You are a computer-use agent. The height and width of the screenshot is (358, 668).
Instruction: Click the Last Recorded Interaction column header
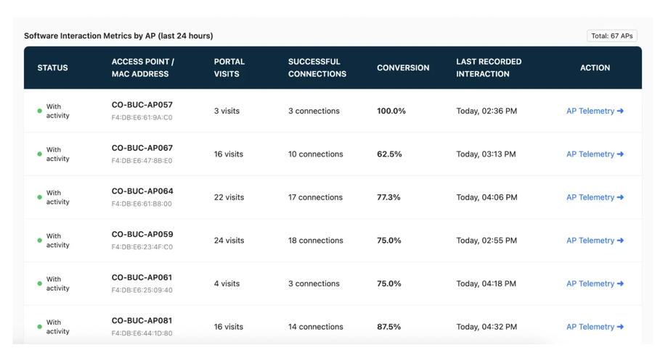pos(489,67)
